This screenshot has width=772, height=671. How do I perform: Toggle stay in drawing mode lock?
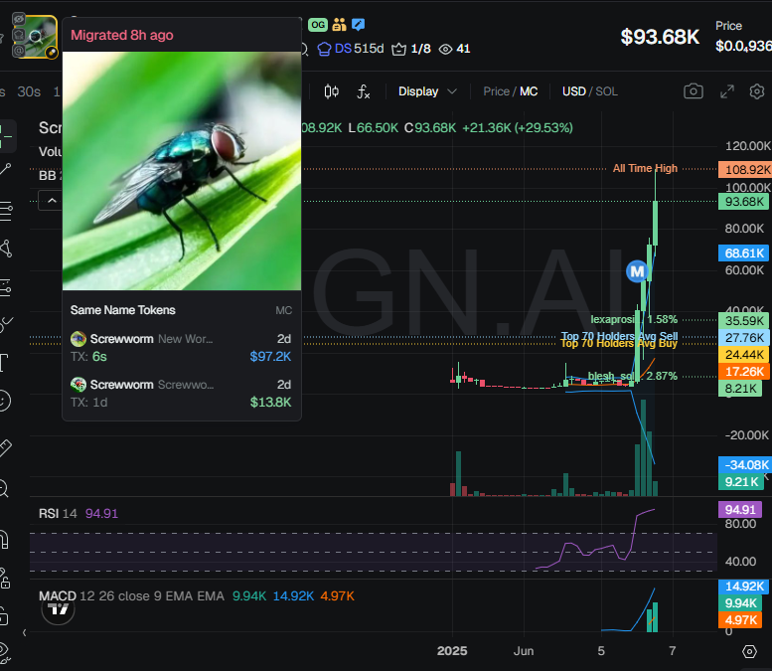(4, 578)
